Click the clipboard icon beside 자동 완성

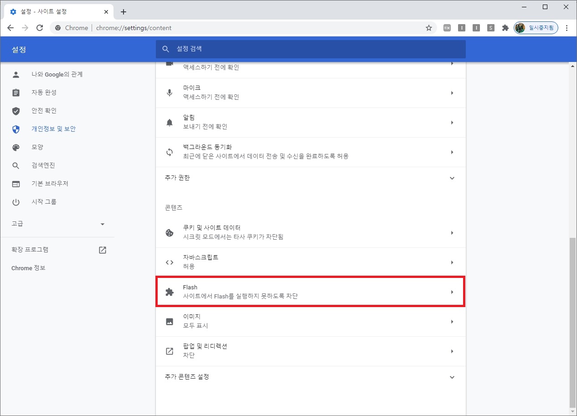pos(16,92)
